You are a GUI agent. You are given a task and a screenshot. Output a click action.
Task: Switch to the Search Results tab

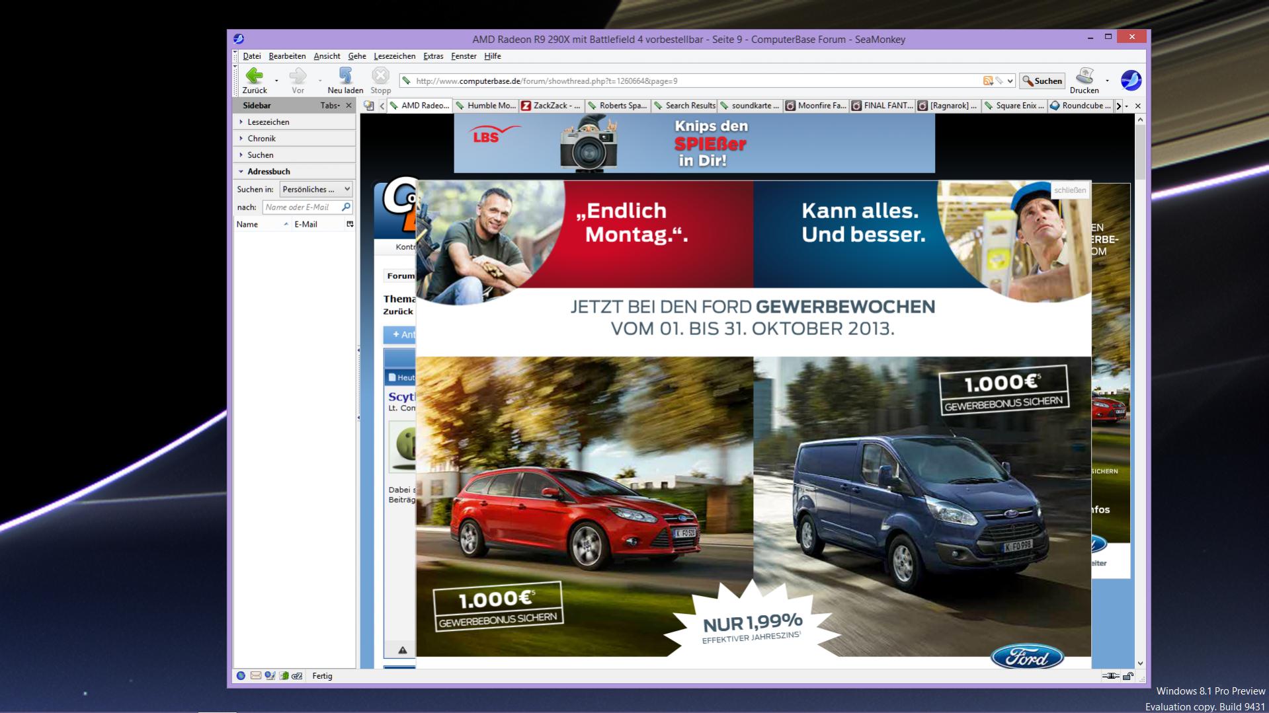[x=684, y=106]
